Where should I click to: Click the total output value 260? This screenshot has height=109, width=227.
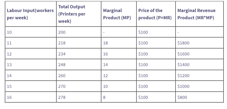[62, 76]
